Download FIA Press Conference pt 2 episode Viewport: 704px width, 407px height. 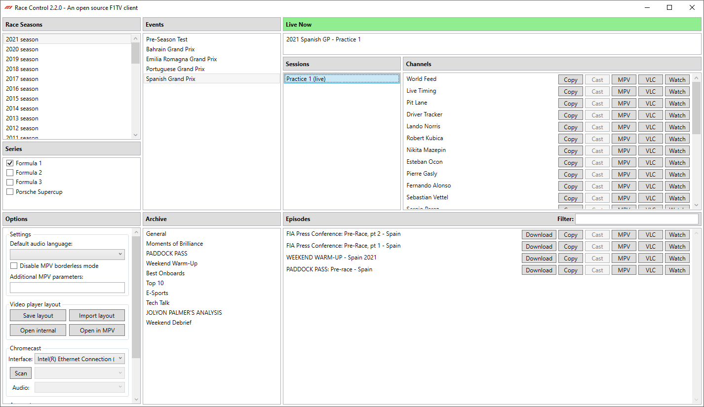tap(539, 235)
